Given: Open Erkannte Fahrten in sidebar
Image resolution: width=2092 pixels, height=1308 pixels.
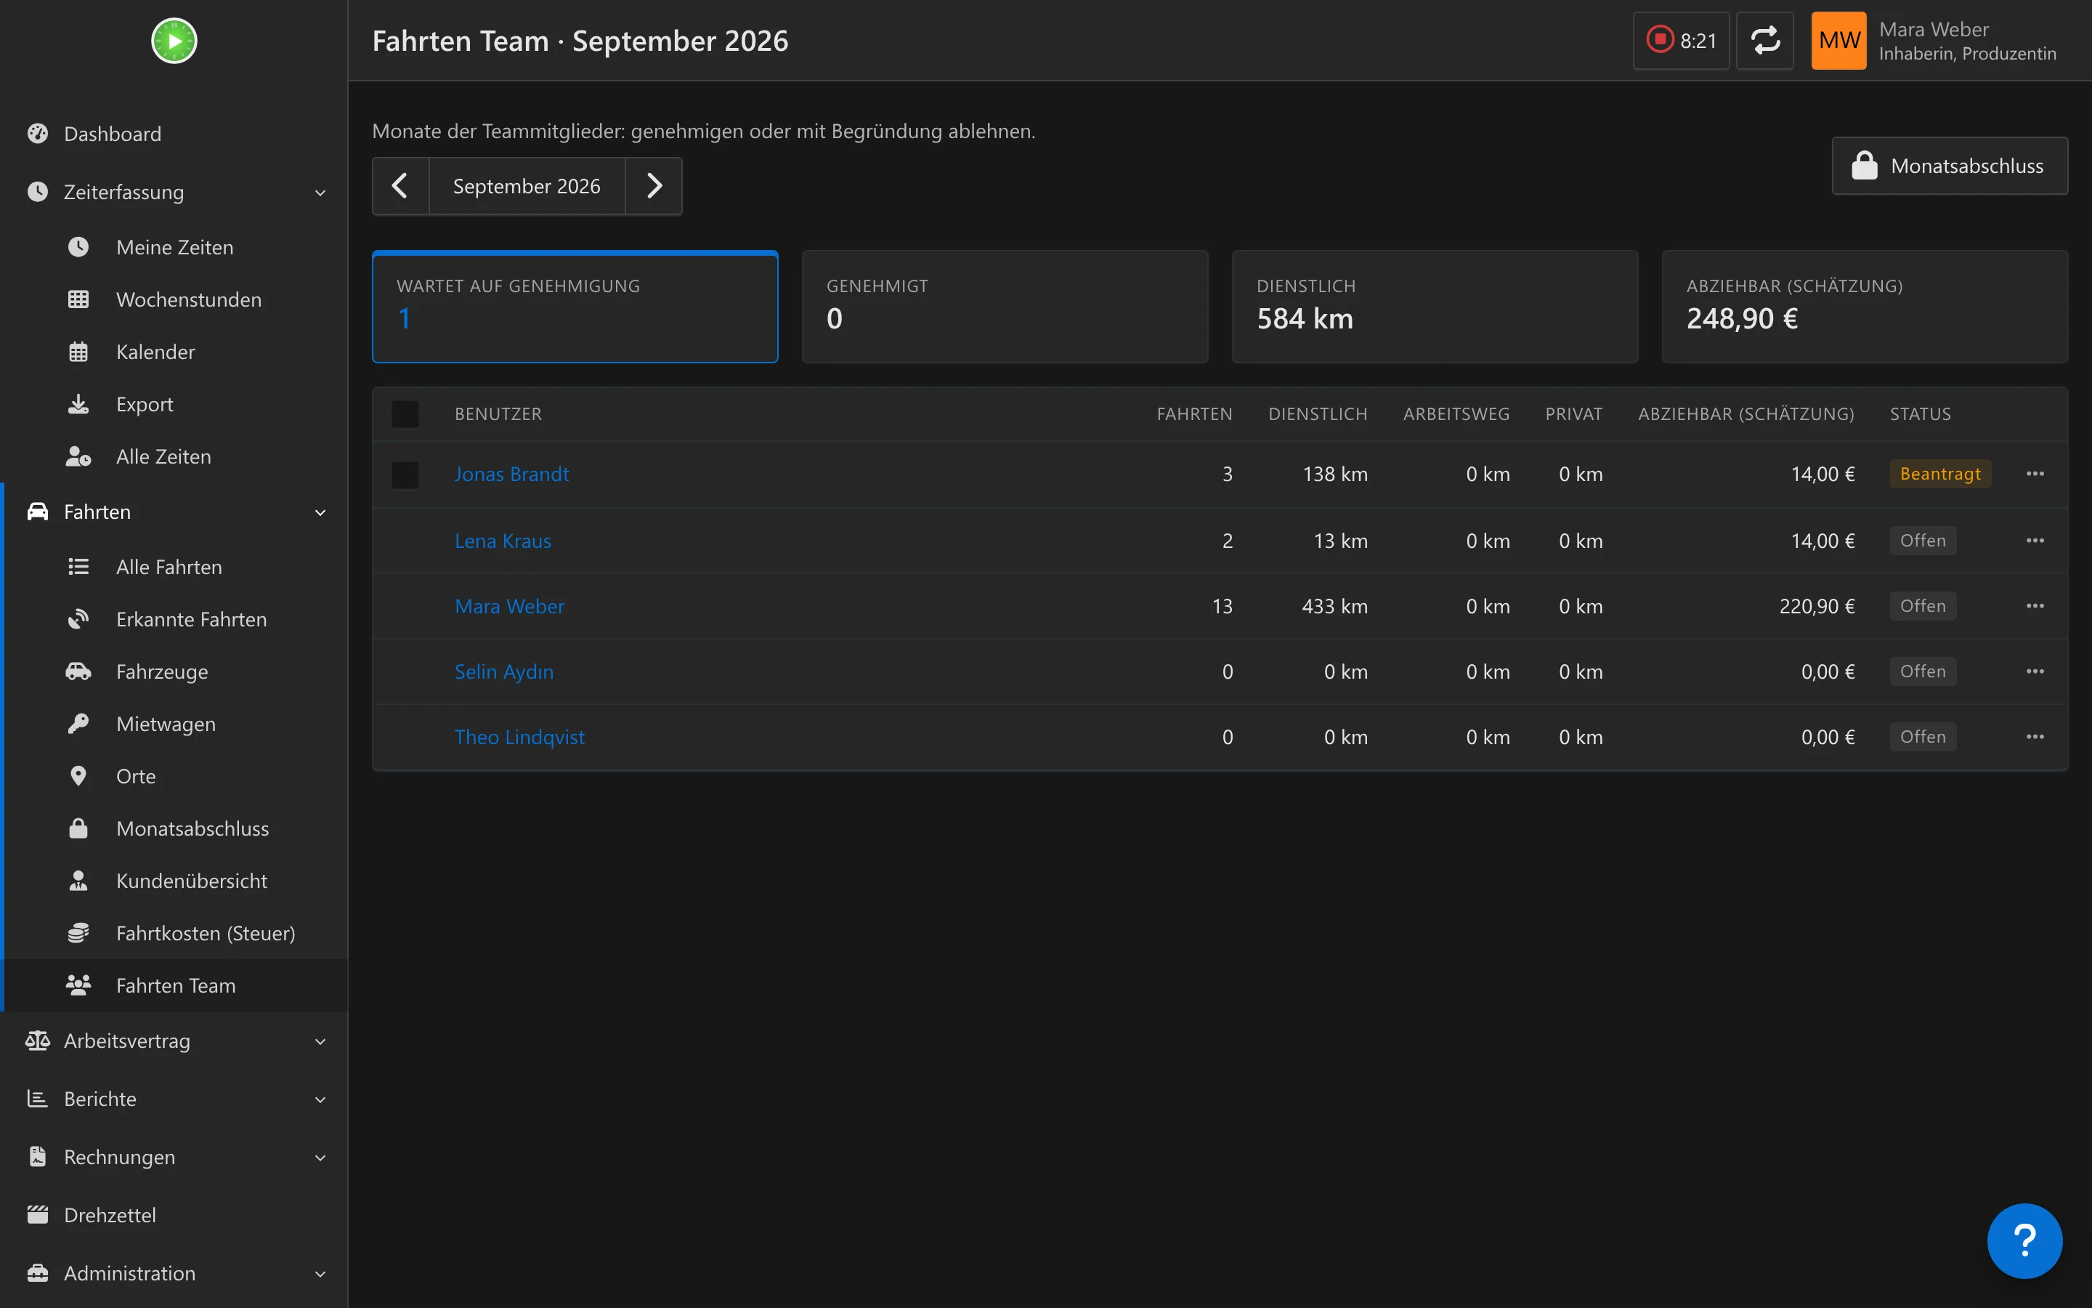Looking at the screenshot, I should 174,619.
